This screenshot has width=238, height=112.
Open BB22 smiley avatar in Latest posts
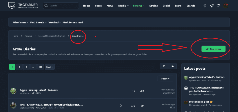click(x=186, y=88)
